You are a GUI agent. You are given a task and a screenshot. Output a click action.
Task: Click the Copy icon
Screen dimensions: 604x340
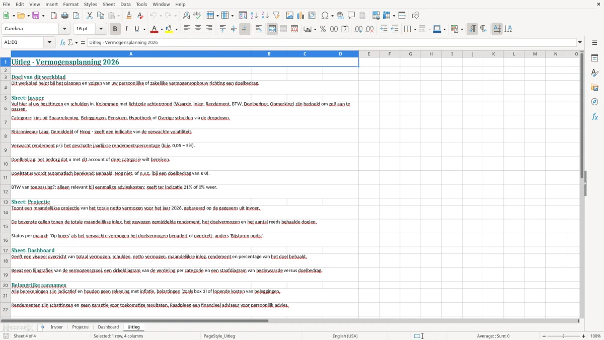pos(101,16)
